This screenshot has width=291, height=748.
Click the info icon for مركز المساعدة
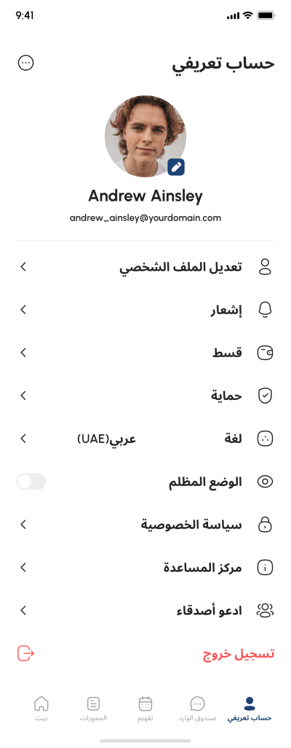coord(265,567)
